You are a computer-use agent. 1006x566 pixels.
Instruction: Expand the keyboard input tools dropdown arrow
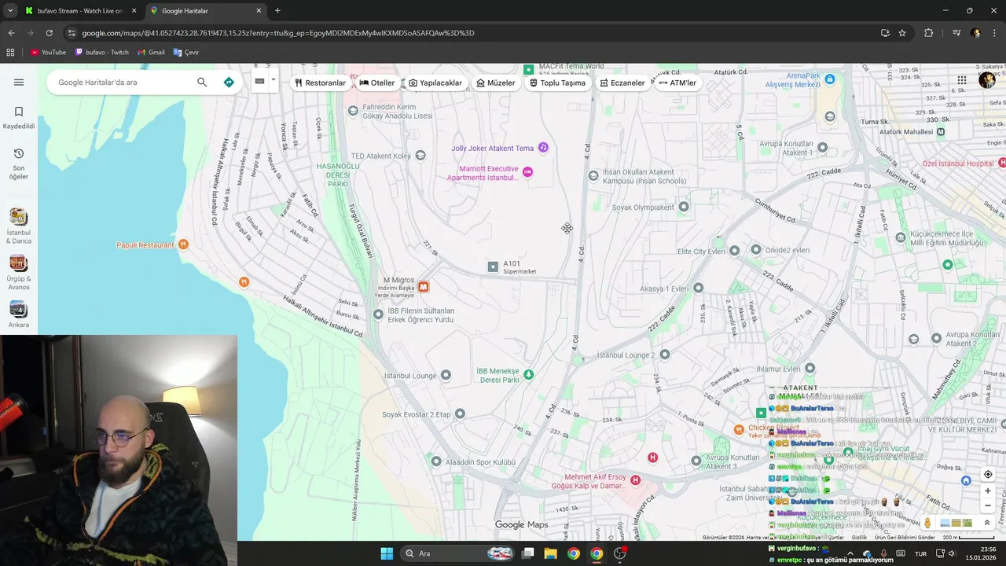(274, 80)
